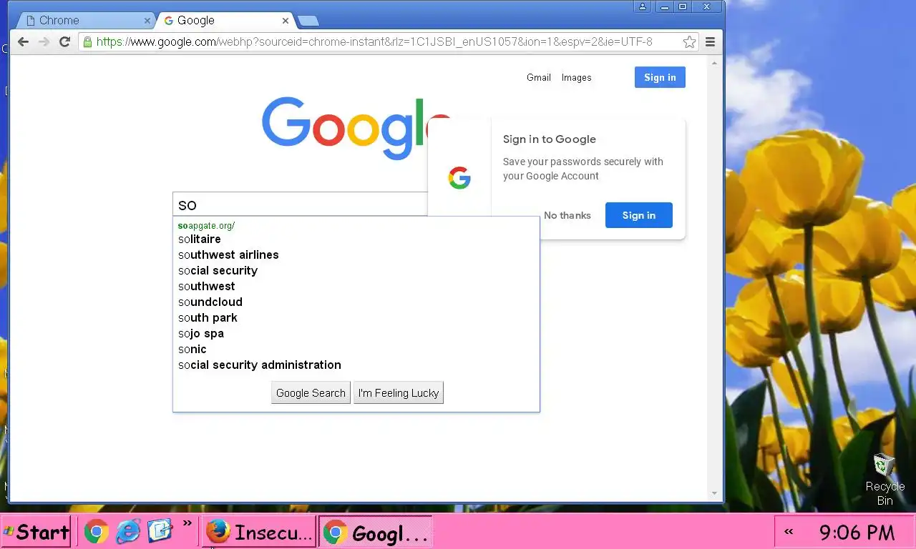
Task: Open Gmail link
Action: click(539, 78)
